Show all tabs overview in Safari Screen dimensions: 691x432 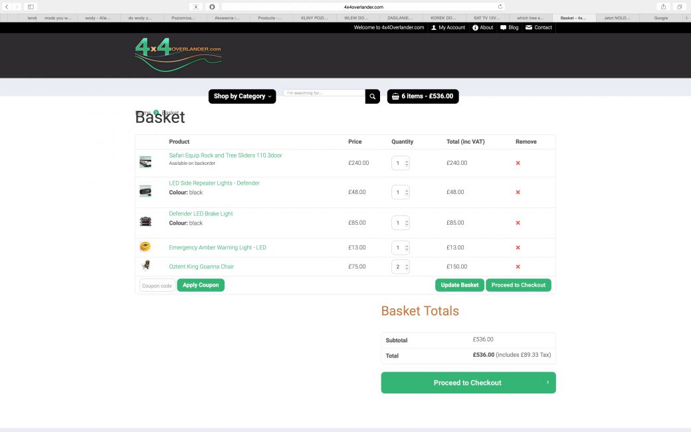pyautogui.click(x=680, y=7)
